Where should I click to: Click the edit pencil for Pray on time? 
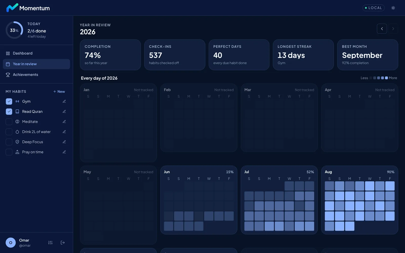(64, 152)
